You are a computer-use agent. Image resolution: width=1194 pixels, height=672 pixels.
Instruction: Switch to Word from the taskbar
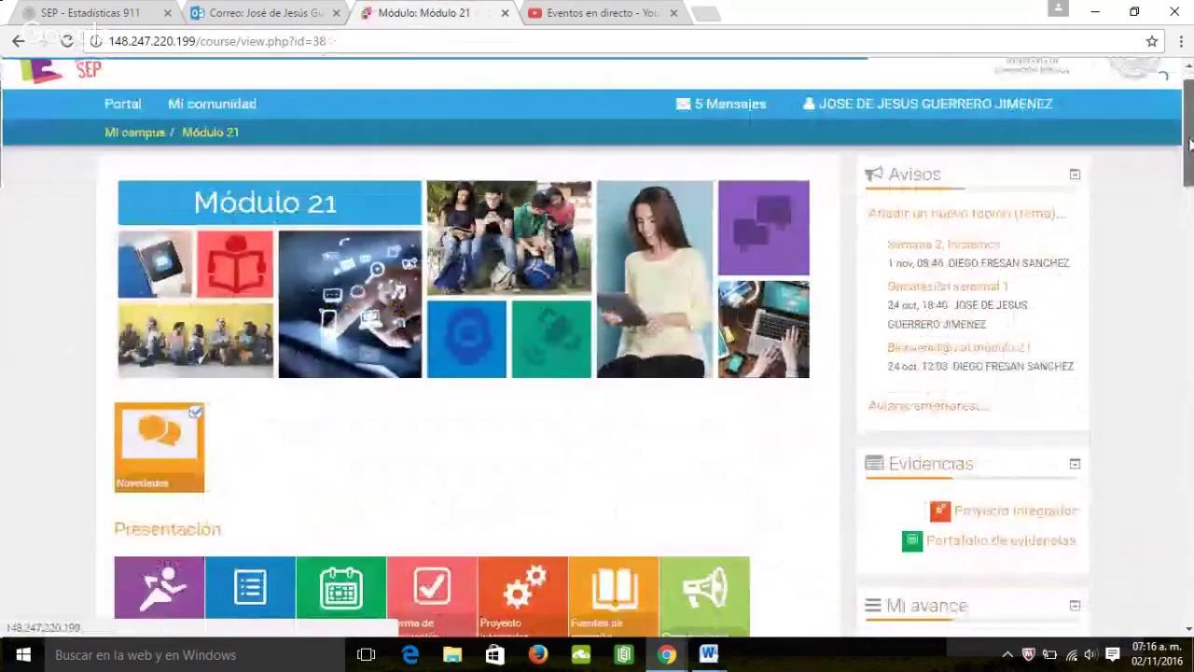pos(709,655)
